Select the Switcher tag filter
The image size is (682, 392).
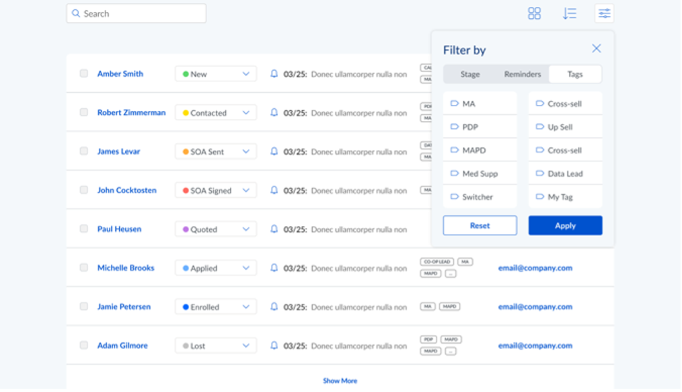480,196
